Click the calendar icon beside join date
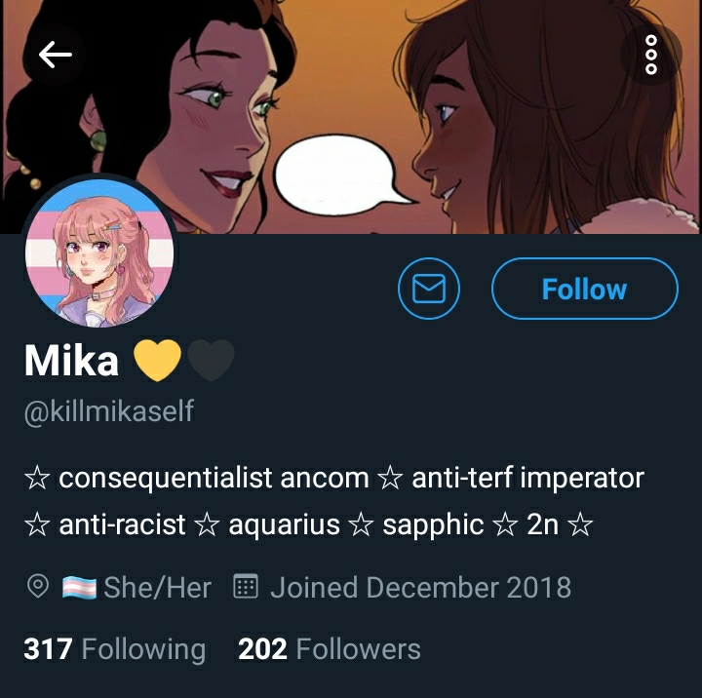This screenshot has height=698, width=702. click(246, 586)
